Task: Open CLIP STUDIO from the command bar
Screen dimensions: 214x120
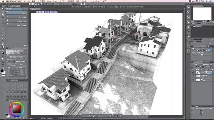Action: click(x=31, y=4)
